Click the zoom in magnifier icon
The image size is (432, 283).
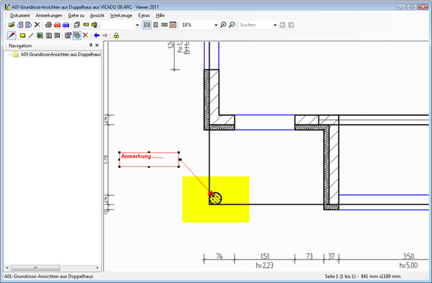(x=223, y=25)
